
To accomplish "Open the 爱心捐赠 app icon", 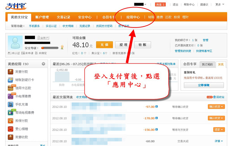I will click(10, 129).
